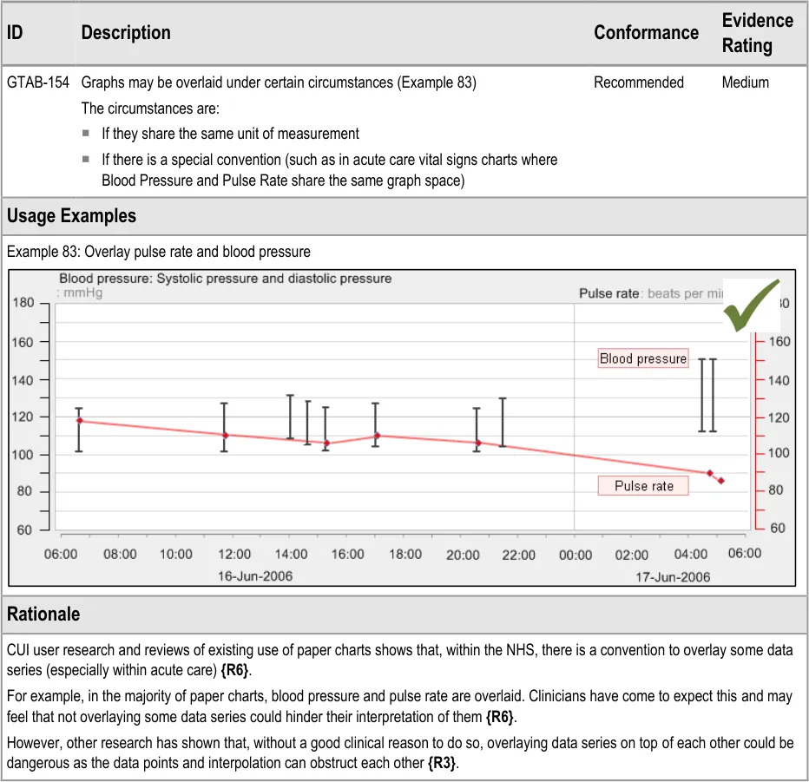
Task: Click the first blood pressure error bar
Action: click(x=79, y=430)
